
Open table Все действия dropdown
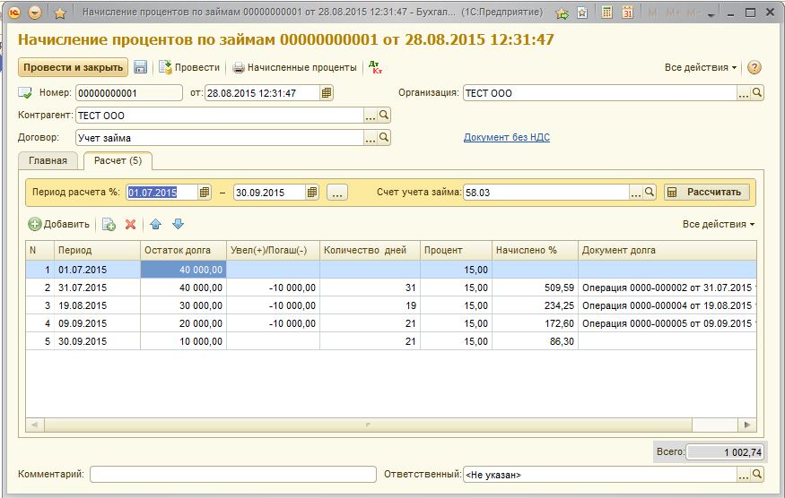click(719, 225)
